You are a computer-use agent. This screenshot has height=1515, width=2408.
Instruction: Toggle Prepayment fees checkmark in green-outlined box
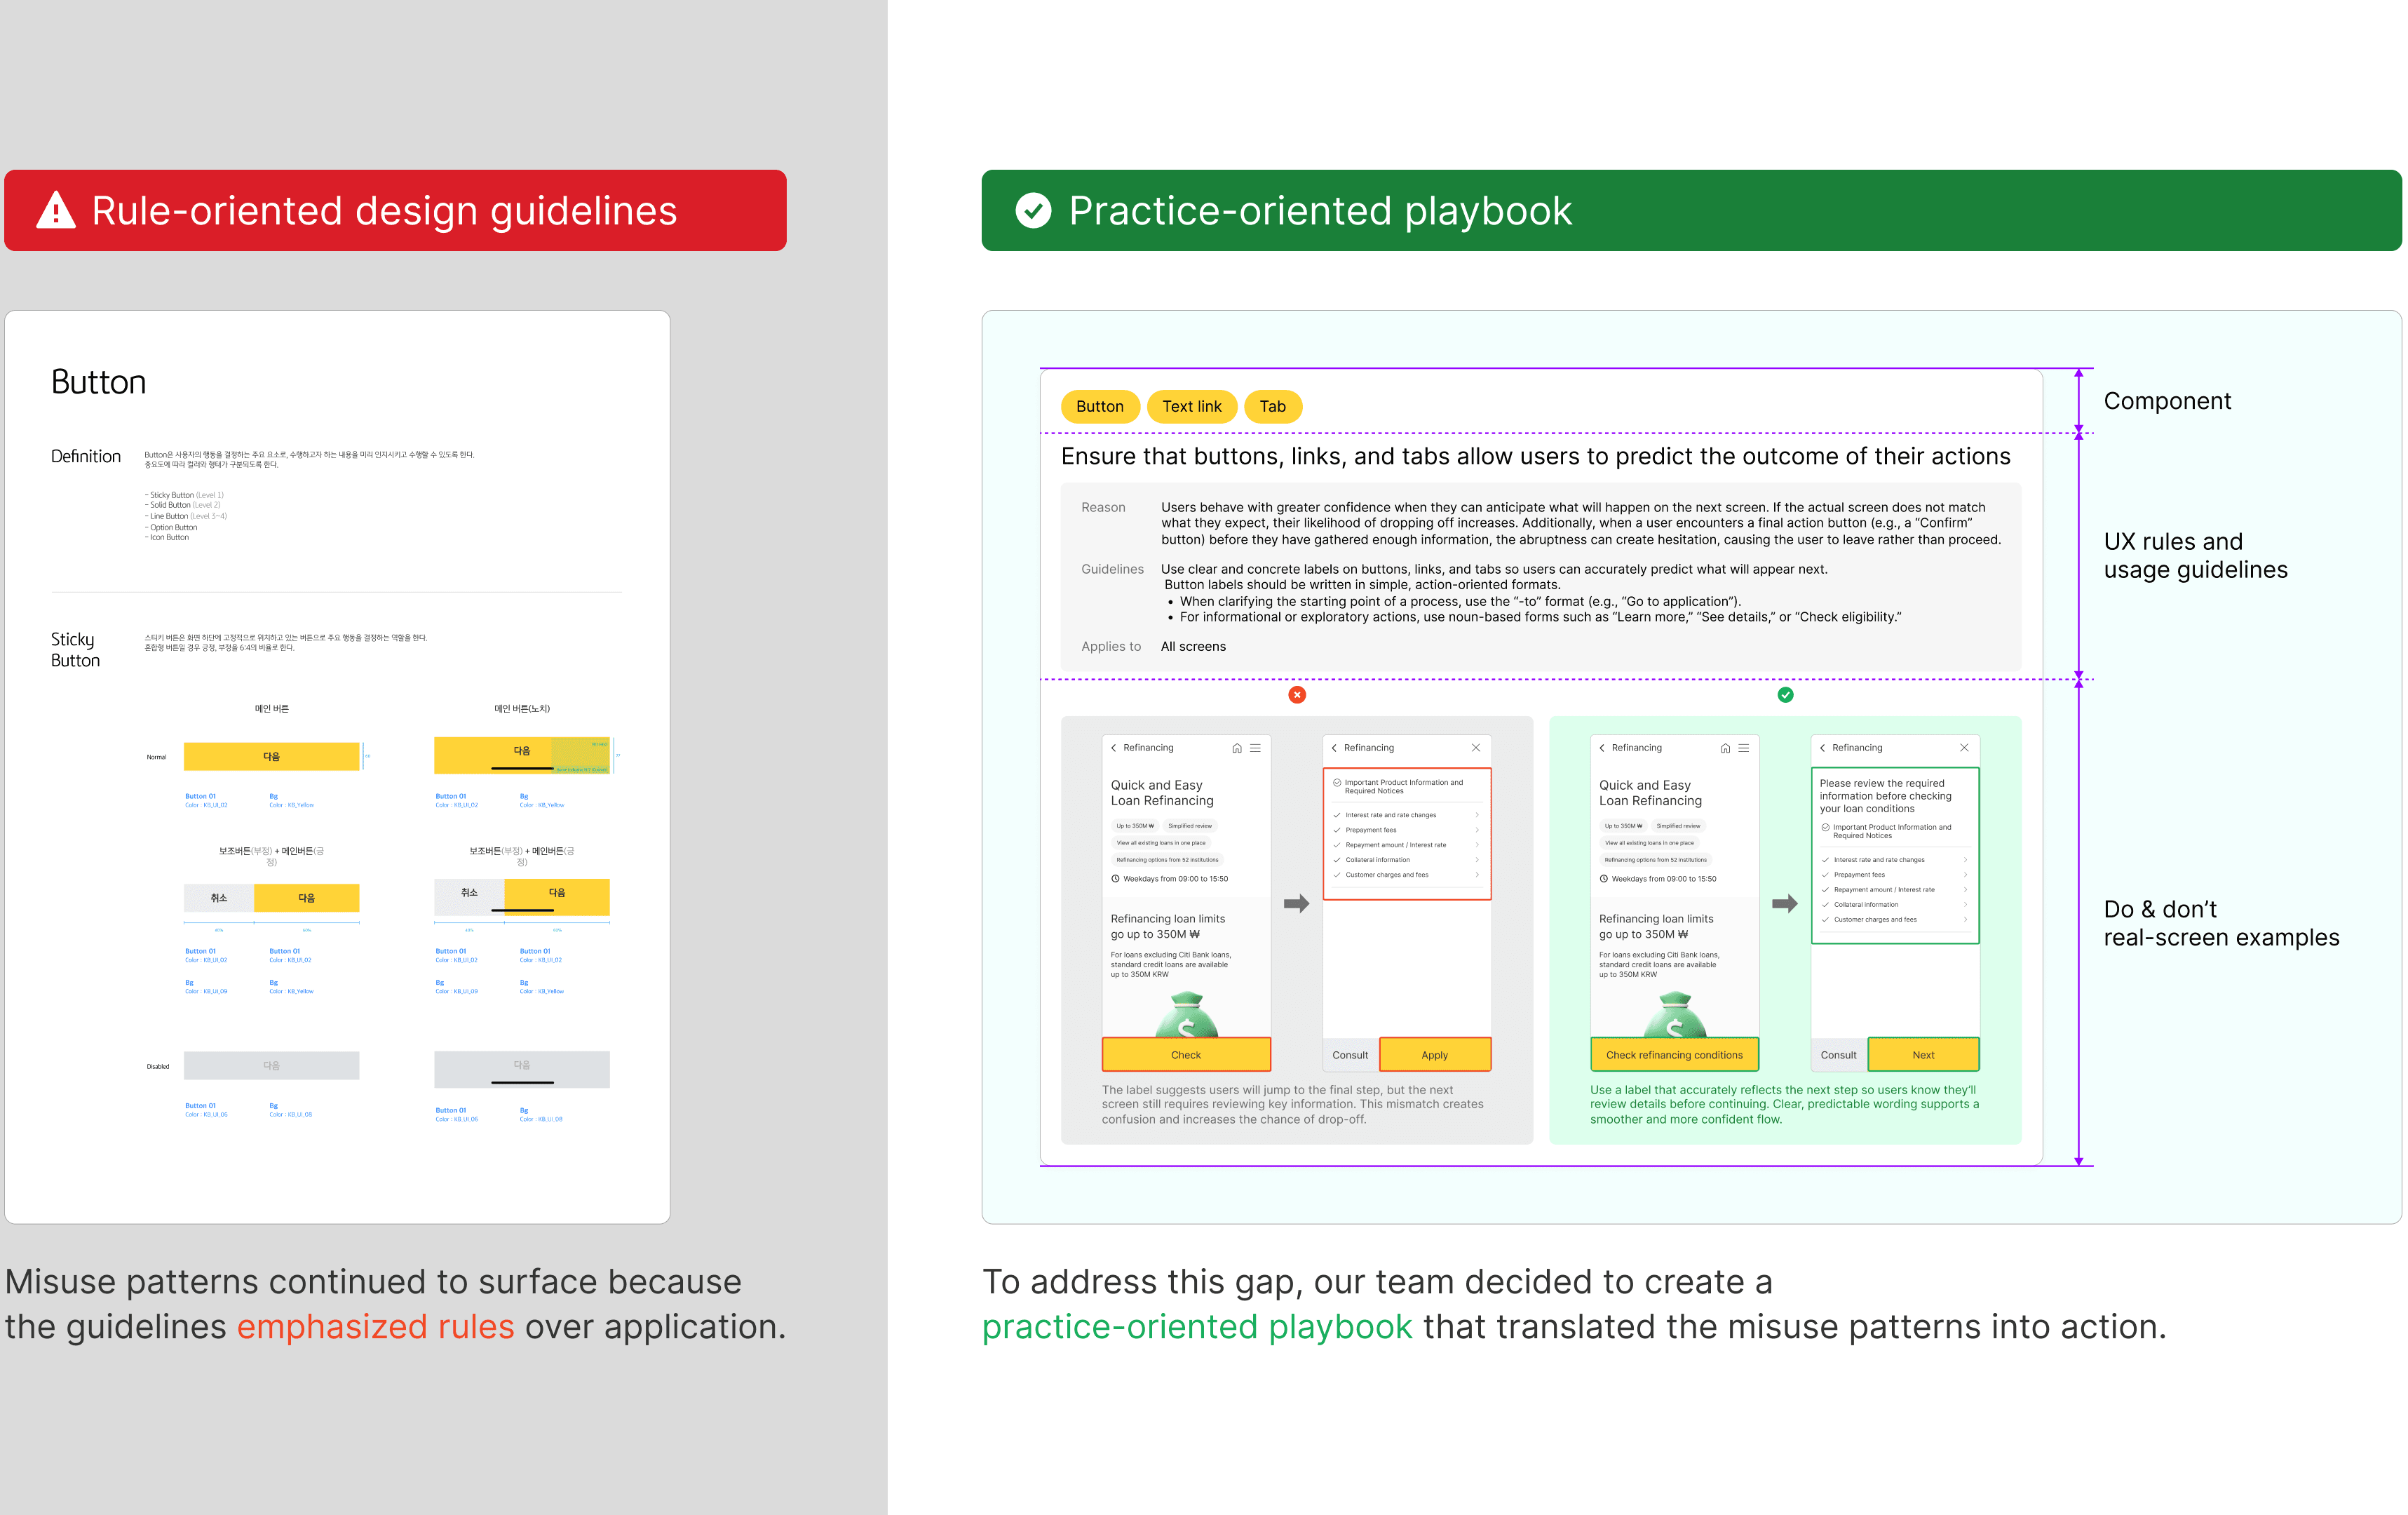coord(1825,875)
